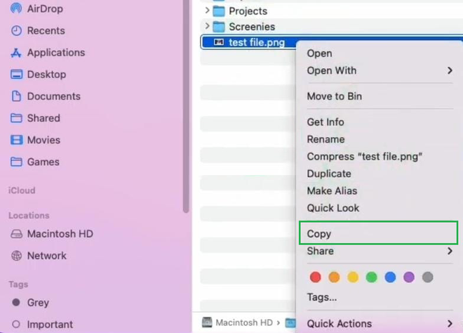Open the Movies filmstrip icon
Viewport: 463px width, 333px height.
point(16,140)
